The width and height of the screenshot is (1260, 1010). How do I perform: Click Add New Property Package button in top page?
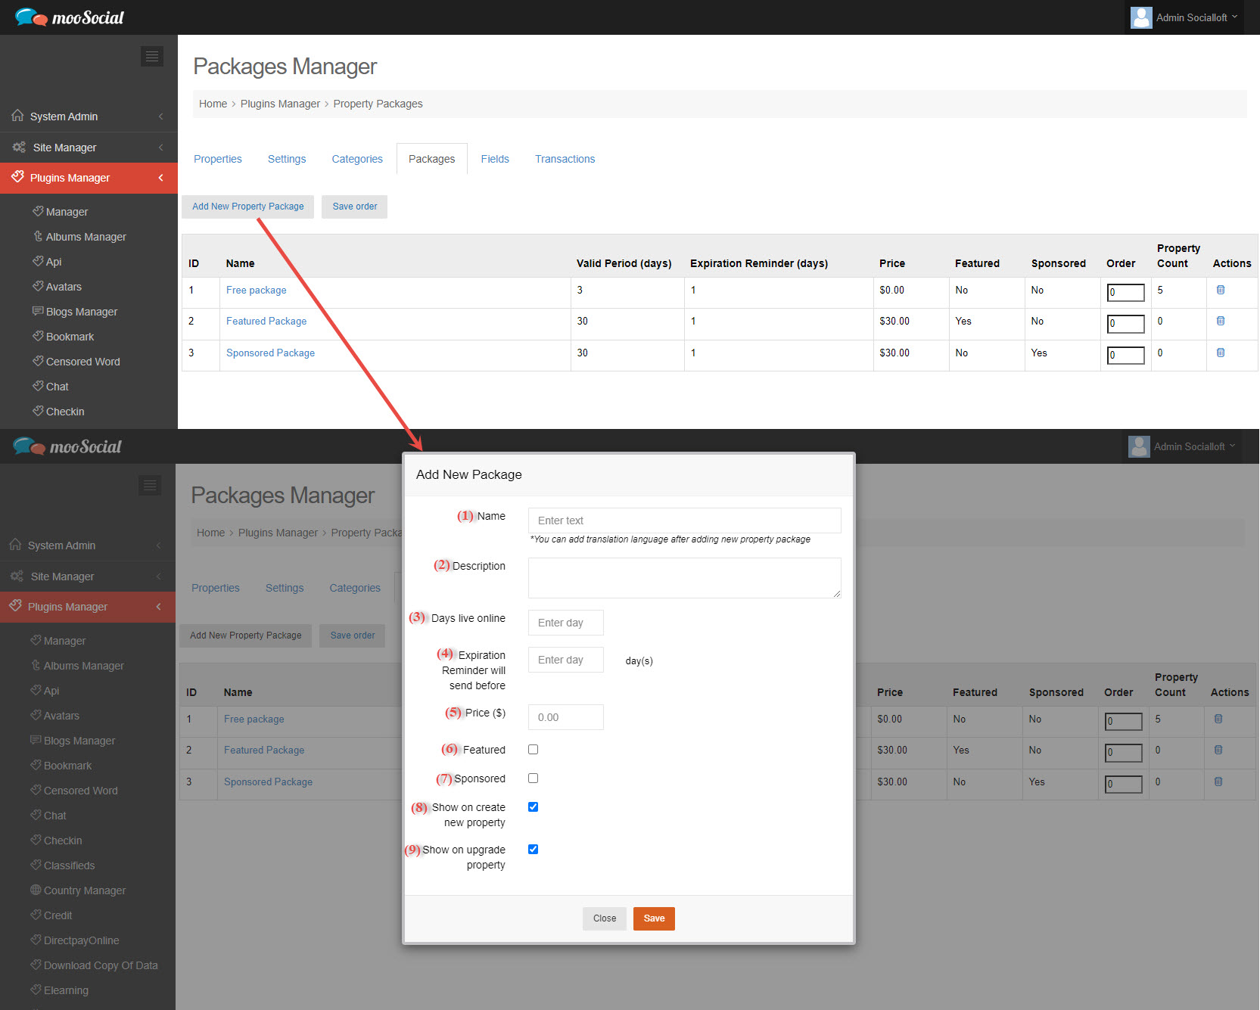(247, 207)
